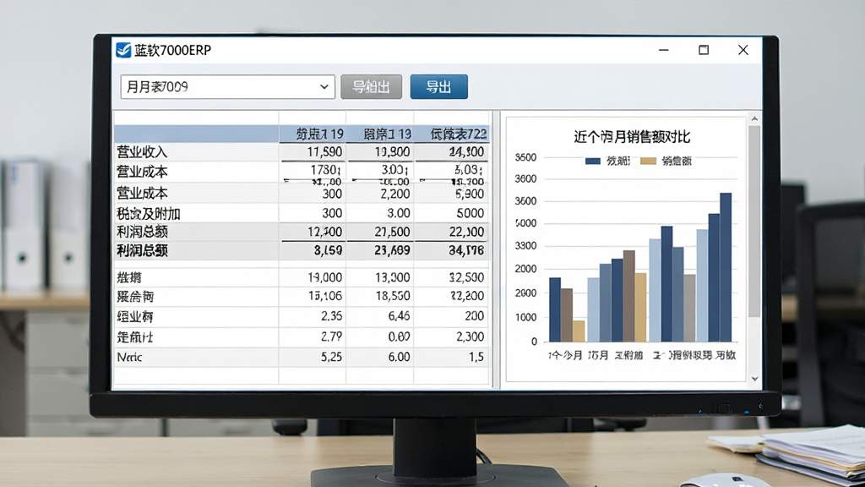This screenshot has width=865, height=487.
Task: Click the scrollbar down arrow beside chart
Action: point(754,379)
